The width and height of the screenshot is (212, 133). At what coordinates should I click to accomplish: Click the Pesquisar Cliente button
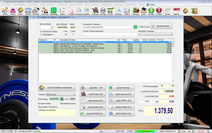(162, 26)
